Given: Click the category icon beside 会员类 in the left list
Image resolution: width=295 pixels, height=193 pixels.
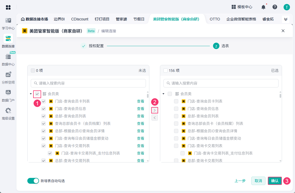Looking at the screenshot, I should click(45, 94).
